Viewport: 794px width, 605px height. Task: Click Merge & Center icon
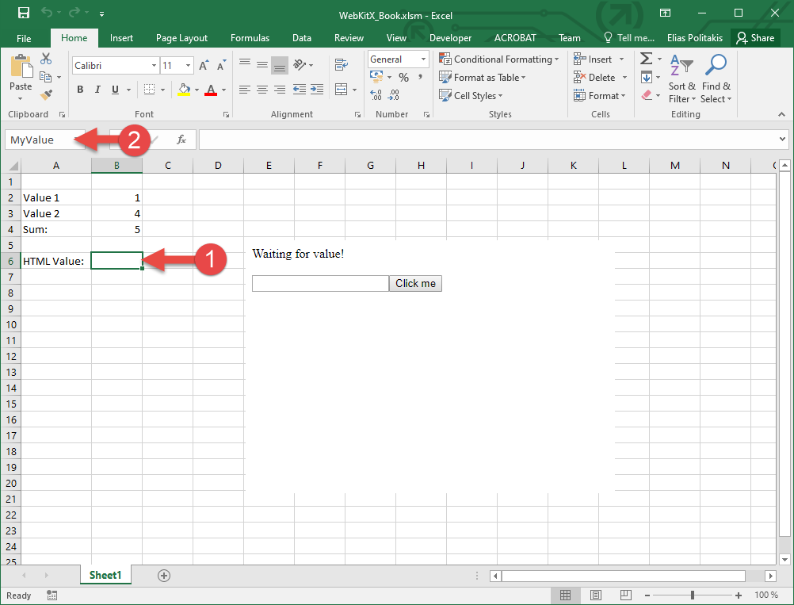342,90
